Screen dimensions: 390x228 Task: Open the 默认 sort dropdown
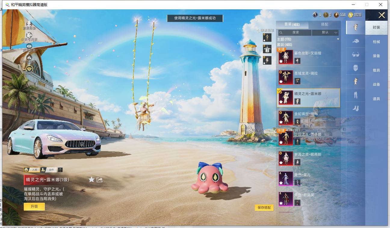325,32
